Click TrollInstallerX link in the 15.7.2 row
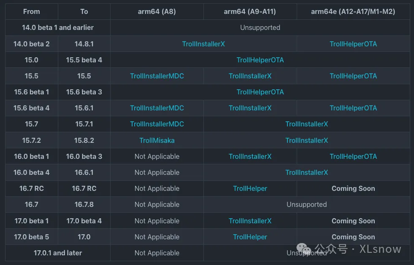The image size is (414, 265). tap(306, 140)
